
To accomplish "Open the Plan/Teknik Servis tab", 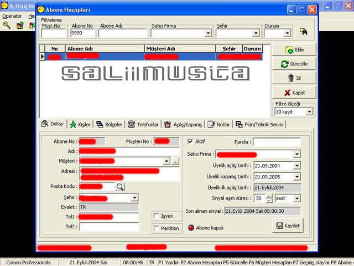I will (259, 124).
